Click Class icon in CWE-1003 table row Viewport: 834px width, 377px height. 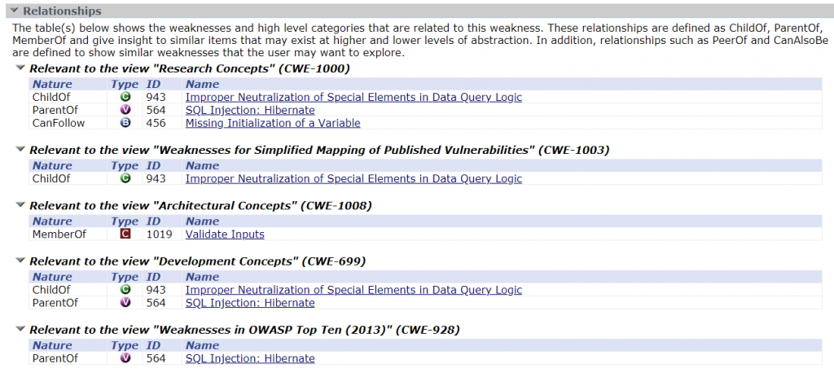point(125,178)
